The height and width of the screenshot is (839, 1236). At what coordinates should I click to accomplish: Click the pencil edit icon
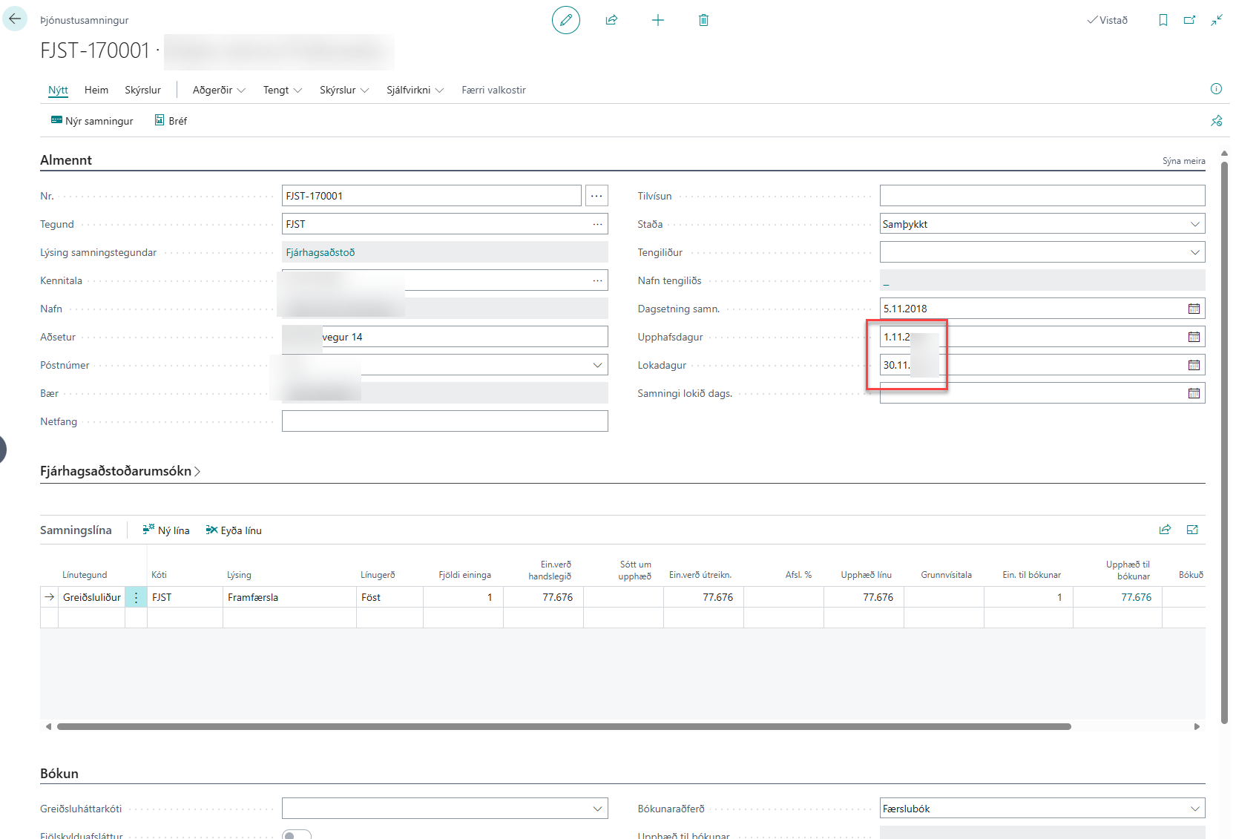coord(565,20)
